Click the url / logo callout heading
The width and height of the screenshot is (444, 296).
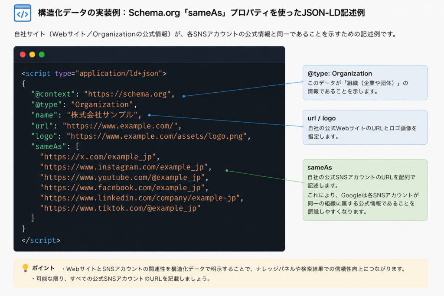(x=322, y=118)
